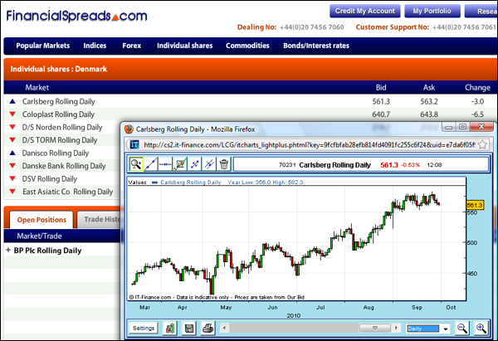Click the FinancialSpreads.com logo
This screenshot has height=341, width=498.
click(x=76, y=16)
